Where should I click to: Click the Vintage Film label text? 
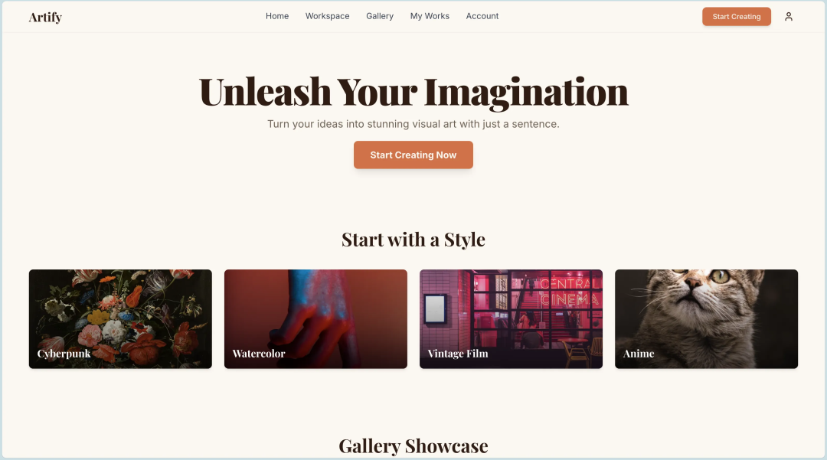[458, 354]
